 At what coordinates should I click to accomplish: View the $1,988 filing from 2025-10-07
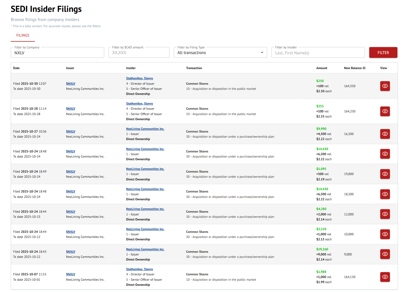click(x=385, y=277)
